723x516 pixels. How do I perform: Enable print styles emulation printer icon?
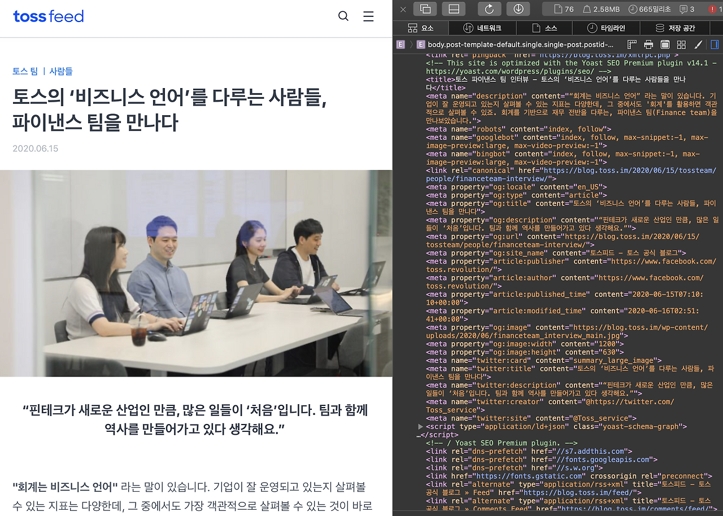click(648, 44)
